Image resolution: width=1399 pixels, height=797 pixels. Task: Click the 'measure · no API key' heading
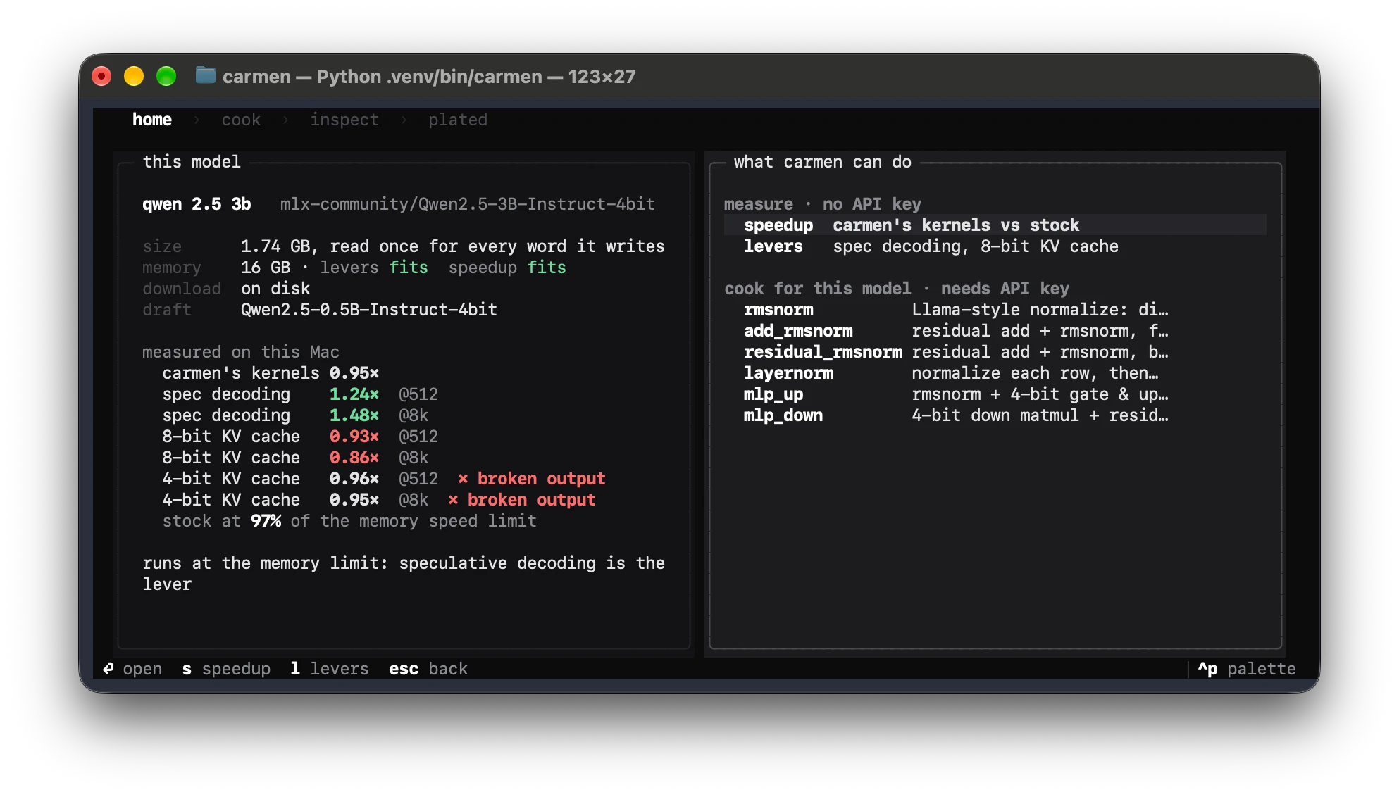tap(823, 204)
